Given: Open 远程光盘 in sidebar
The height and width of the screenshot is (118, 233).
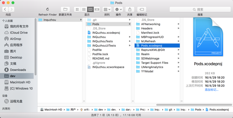Looking at the screenshot, I should click(17, 101).
